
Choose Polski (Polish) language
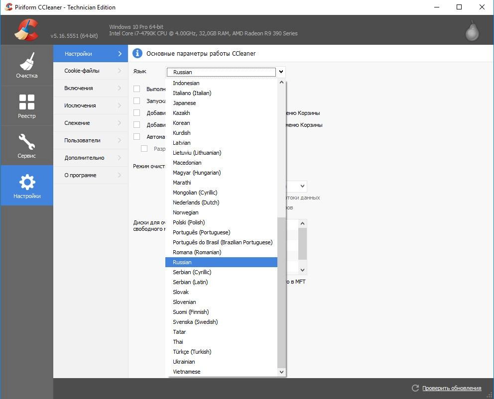pos(221,222)
